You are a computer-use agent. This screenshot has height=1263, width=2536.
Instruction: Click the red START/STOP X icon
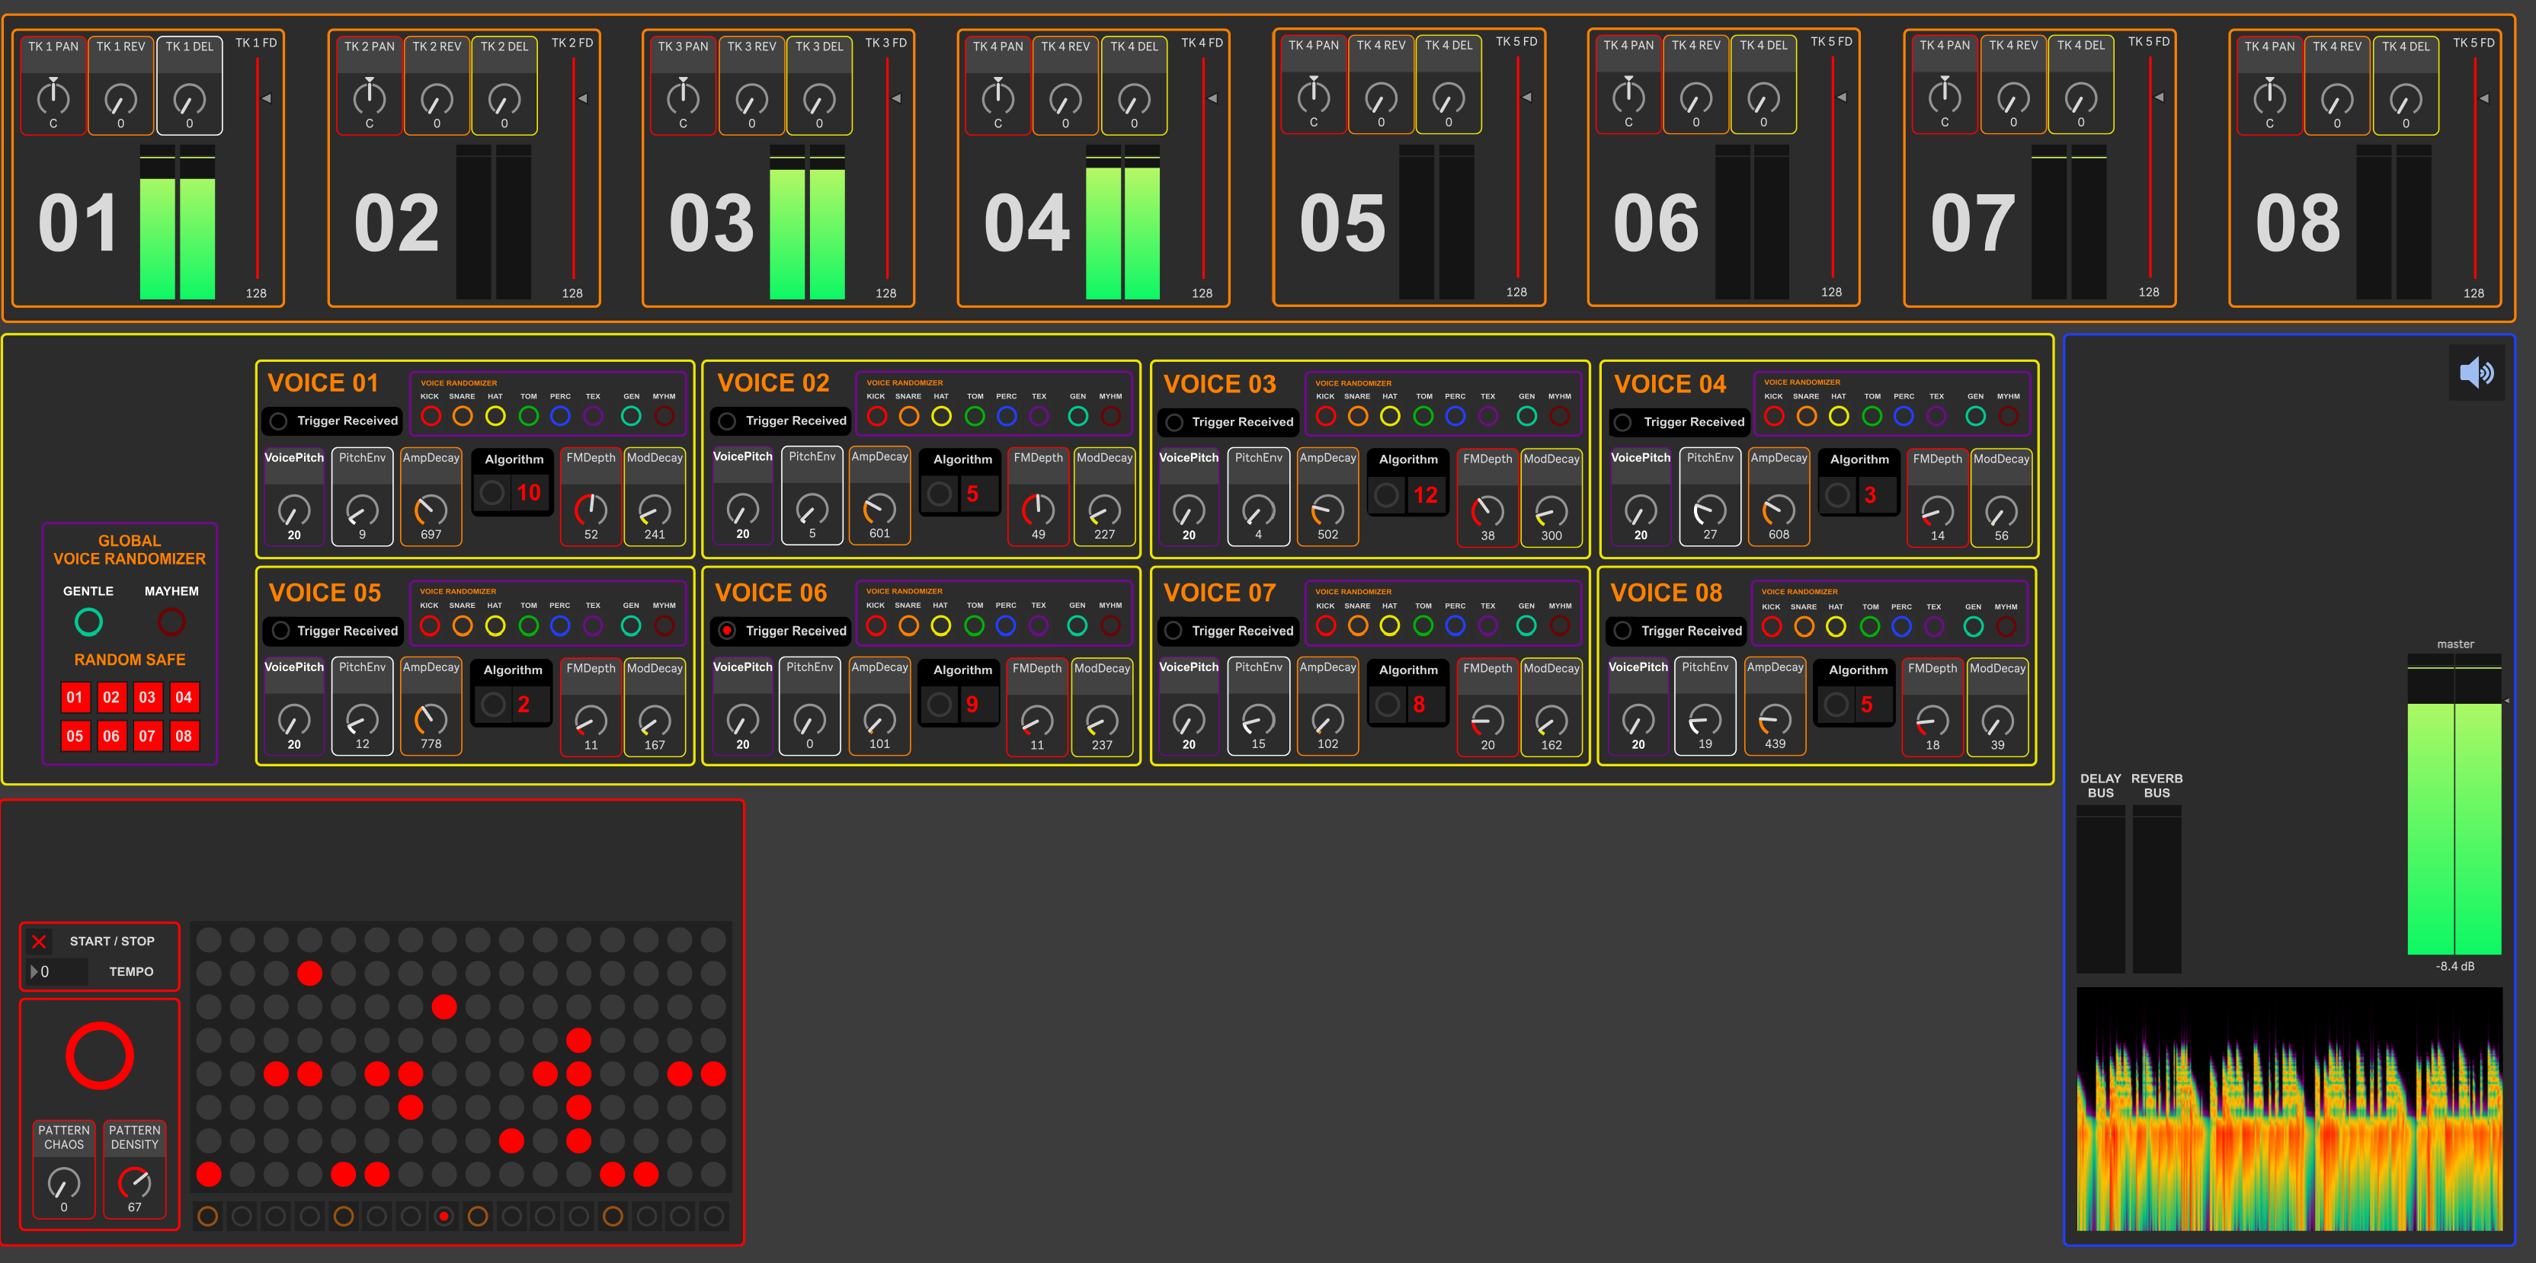(38, 941)
